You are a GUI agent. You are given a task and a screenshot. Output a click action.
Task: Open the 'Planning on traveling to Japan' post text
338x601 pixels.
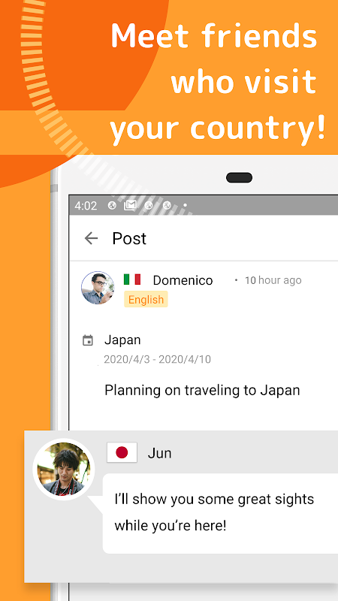202,390
